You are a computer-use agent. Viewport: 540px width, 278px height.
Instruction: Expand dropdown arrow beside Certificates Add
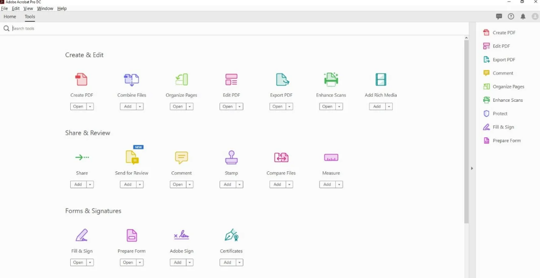[x=239, y=263]
